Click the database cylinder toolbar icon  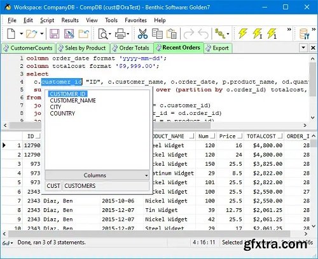304,34
